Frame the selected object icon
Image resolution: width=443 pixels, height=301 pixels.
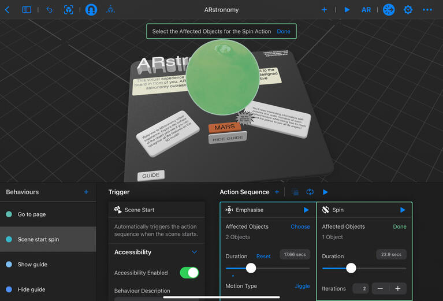[x=68, y=10]
